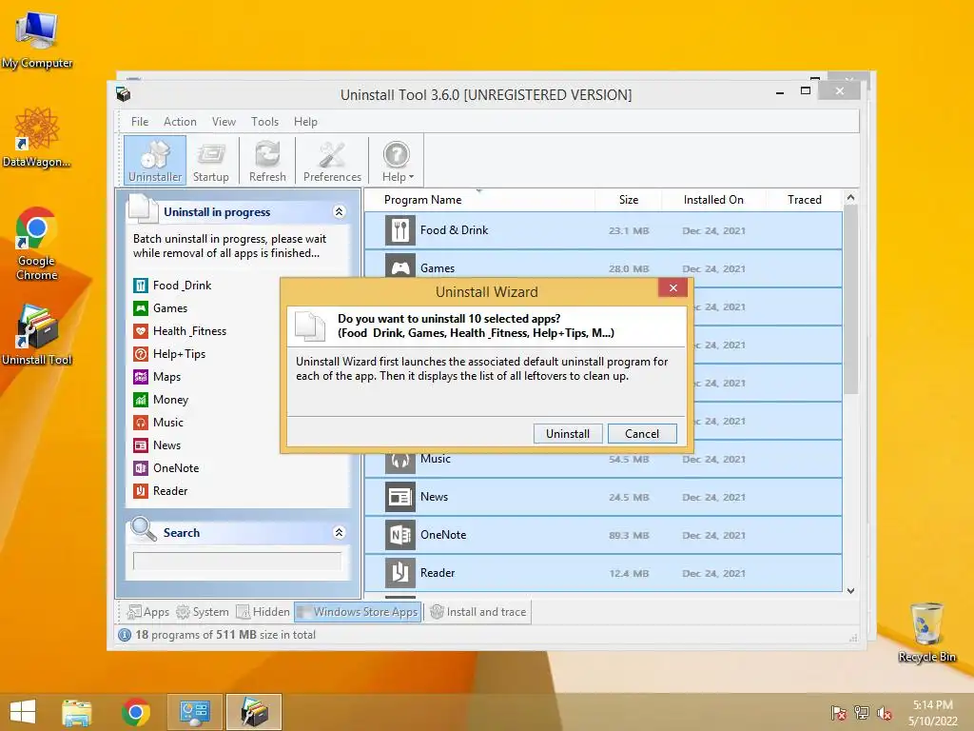This screenshot has height=731, width=974.
Task: Click the Food & Drink program icon
Action: tap(400, 230)
